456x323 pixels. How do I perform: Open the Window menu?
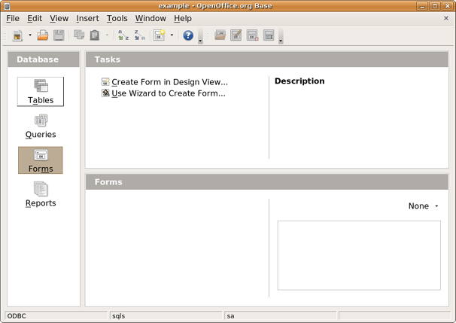pyautogui.click(x=150, y=18)
